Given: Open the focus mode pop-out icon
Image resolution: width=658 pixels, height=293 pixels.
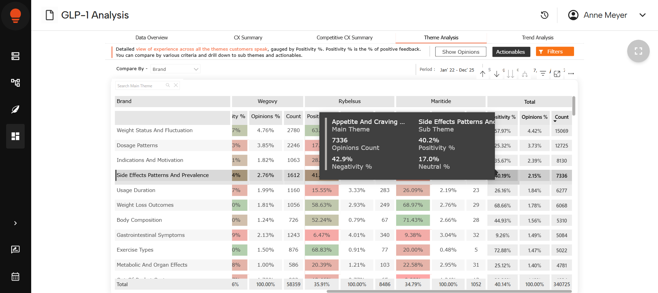Looking at the screenshot, I should coord(557,74).
